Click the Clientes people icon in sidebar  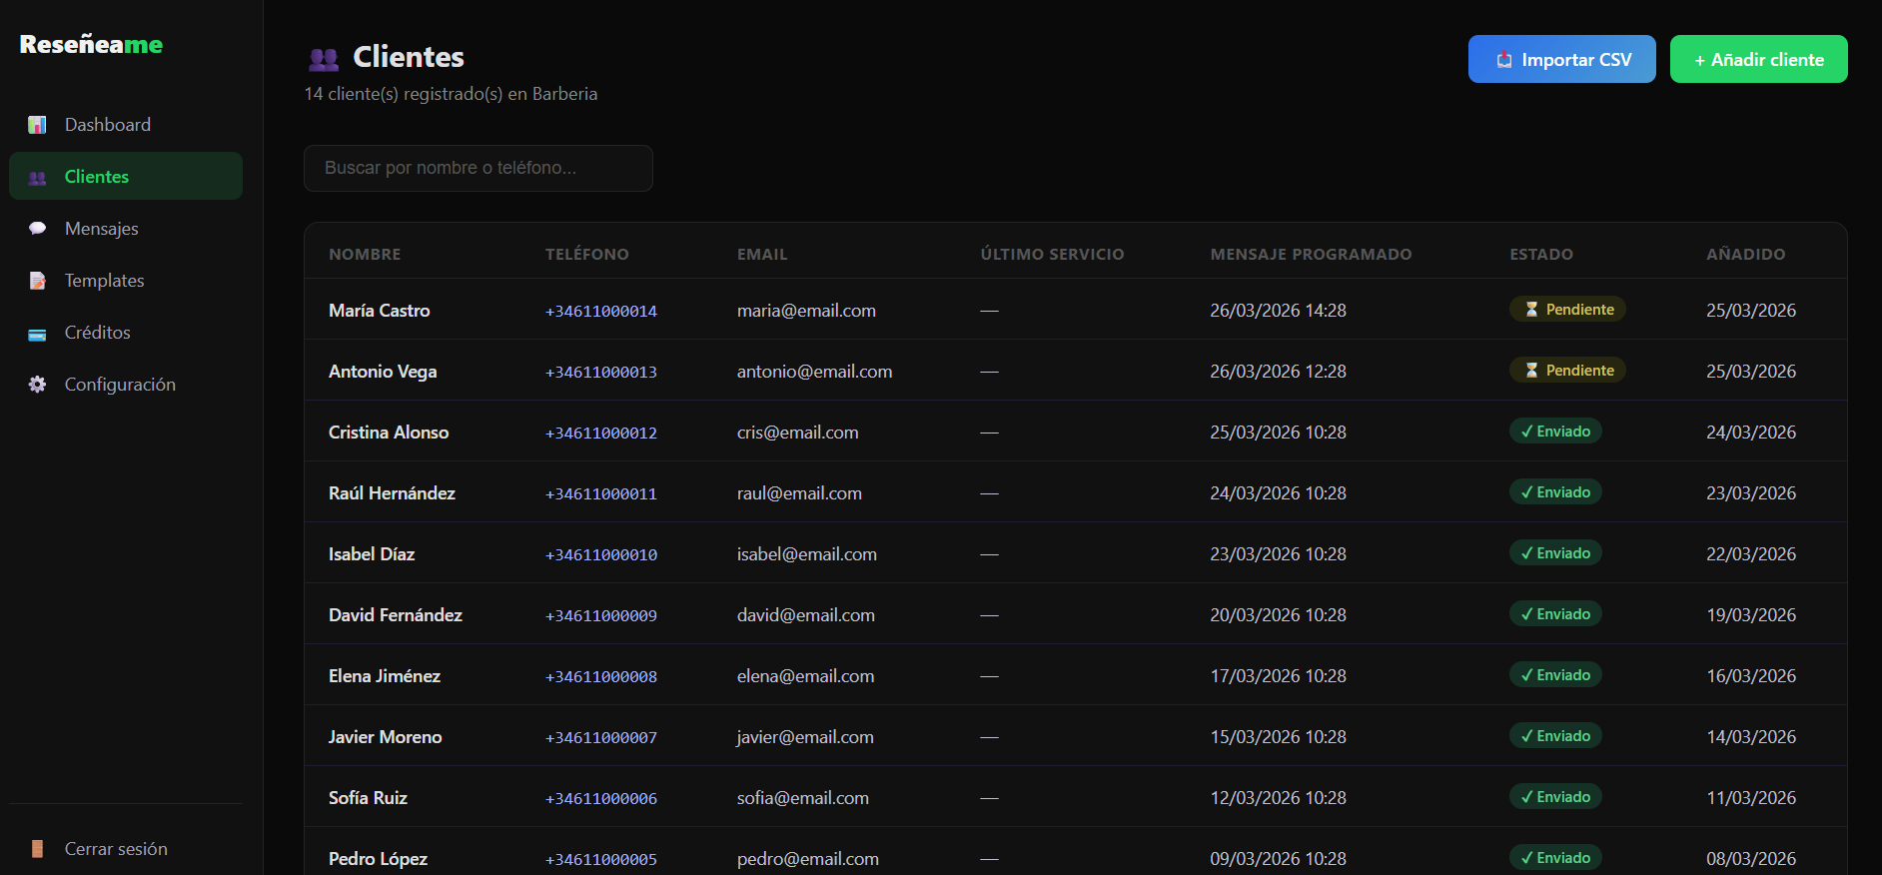pos(37,178)
